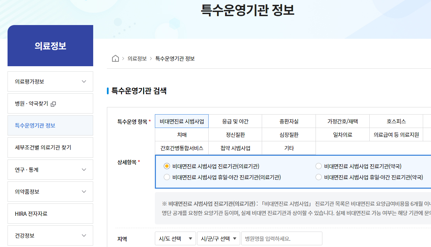Viewport: 431px width, 247px height.
Task: Expand the 의료평가정보 sidebar menu
Action: click(84, 82)
